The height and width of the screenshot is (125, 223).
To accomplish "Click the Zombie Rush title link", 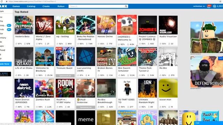I will point(43,100).
